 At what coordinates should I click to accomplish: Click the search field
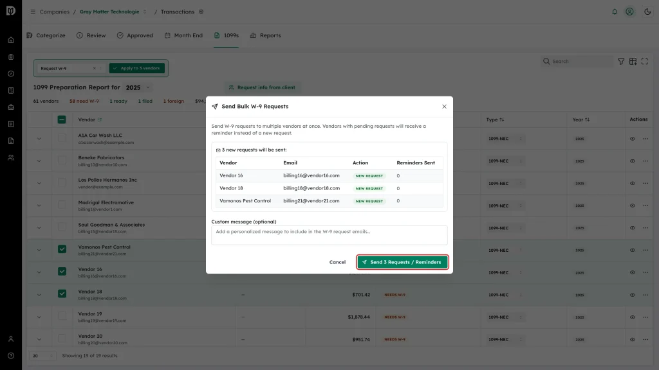click(x=577, y=61)
